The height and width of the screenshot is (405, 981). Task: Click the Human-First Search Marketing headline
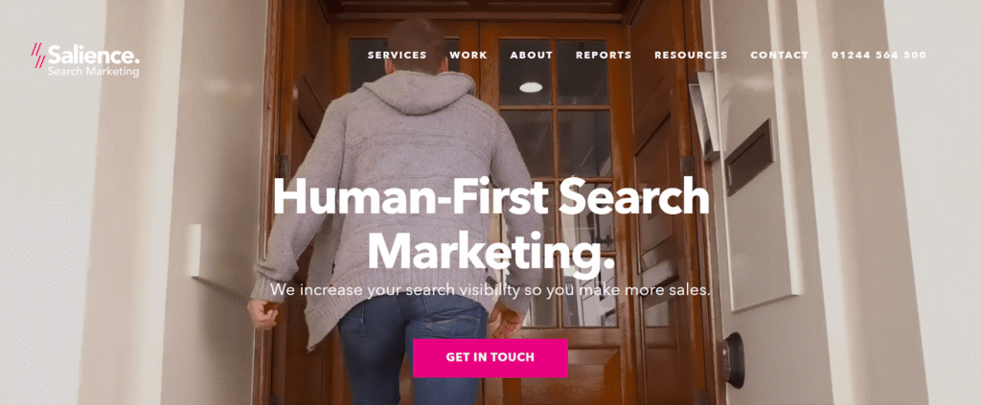(490, 224)
